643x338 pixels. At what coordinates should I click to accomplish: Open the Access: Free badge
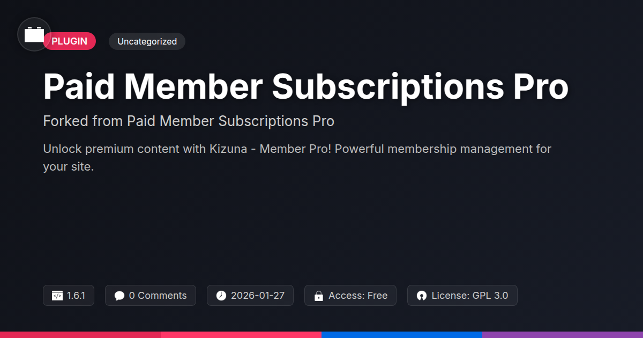(x=350, y=296)
